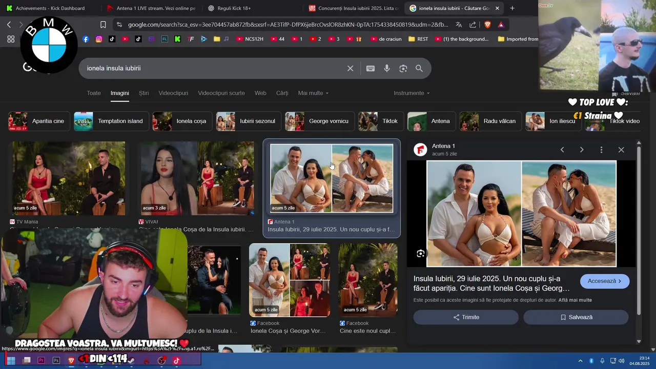Select the Temptation island filter chip
This screenshot has width=656, height=369.
coord(111,121)
